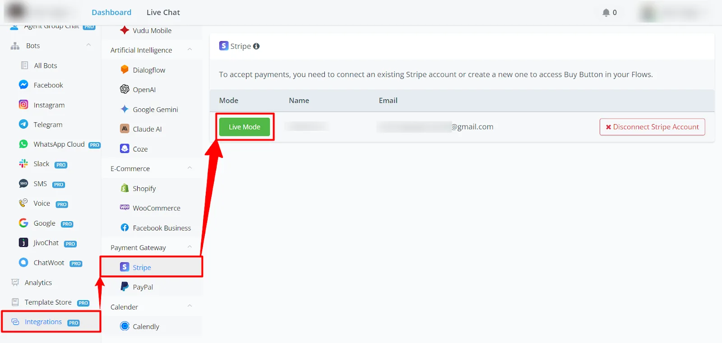Viewport: 722px width, 343px height.
Task: Click the Voice phone icon
Action: 23,203
